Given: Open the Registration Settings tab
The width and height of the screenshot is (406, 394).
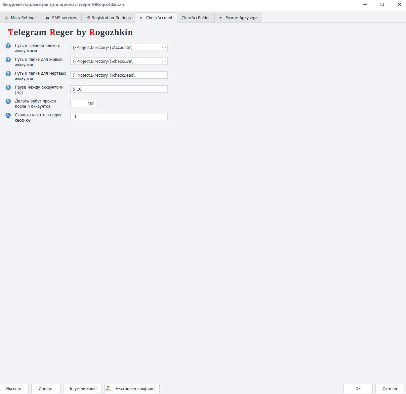Looking at the screenshot, I should [108, 18].
